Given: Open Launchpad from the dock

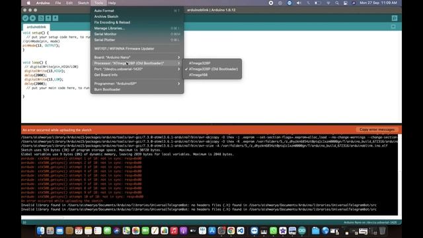Looking at the screenshot, I should (50, 231).
